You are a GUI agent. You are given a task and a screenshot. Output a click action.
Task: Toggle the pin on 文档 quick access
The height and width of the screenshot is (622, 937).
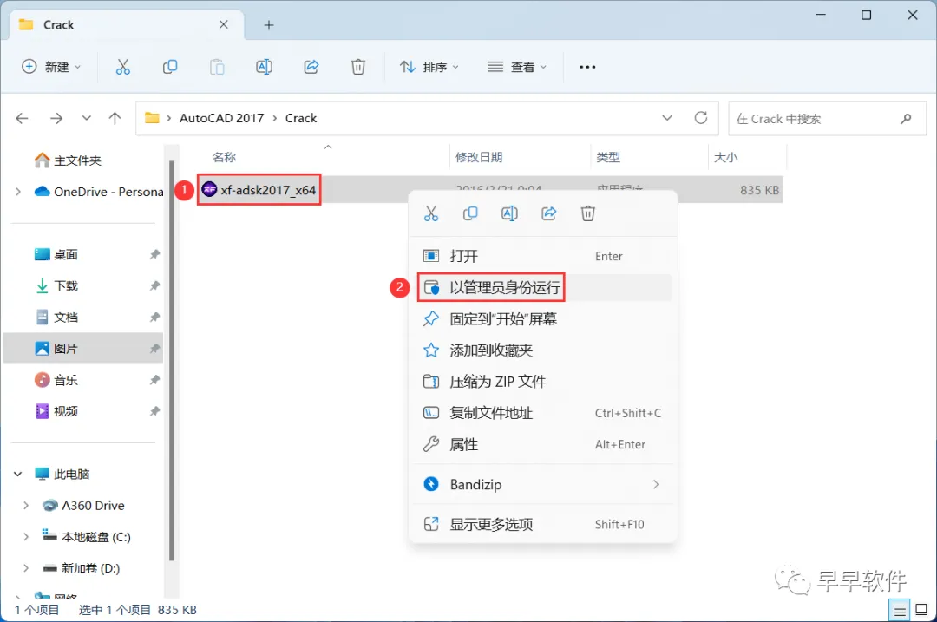pyautogui.click(x=154, y=318)
